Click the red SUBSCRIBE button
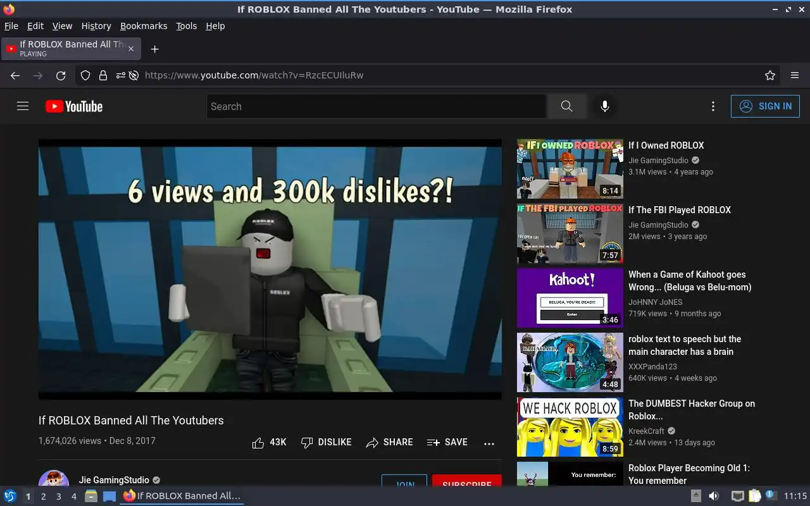 [467, 481]
